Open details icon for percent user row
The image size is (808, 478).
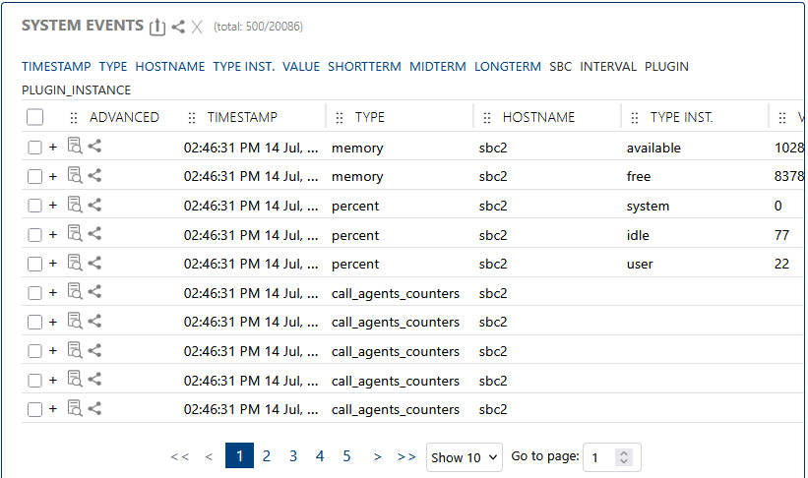coord(75,264)
